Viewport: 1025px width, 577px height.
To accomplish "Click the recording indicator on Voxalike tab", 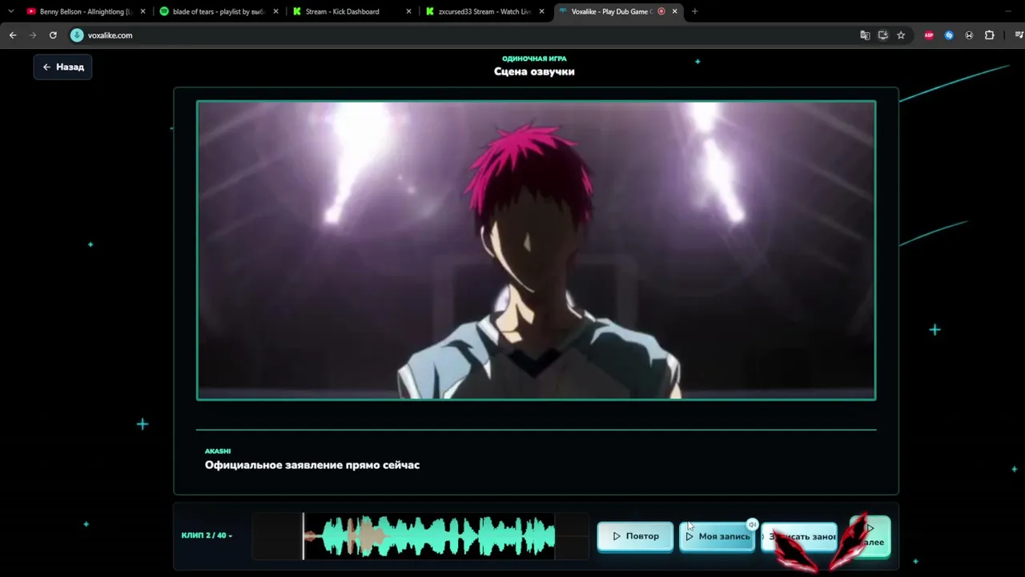I will click(x=661, y=11).
